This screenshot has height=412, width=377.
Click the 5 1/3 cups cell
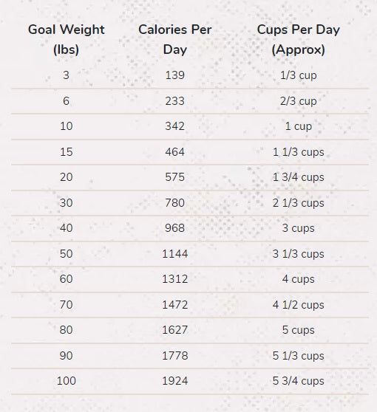coord(299,356)
